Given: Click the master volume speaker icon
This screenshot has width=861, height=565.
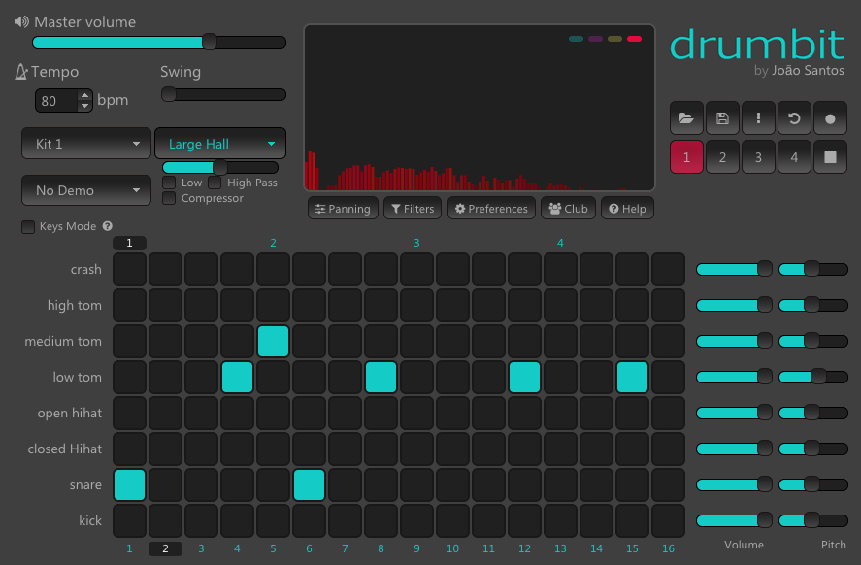Looking at the screenshot, I should pyautogui.click(x=21, y=22).
